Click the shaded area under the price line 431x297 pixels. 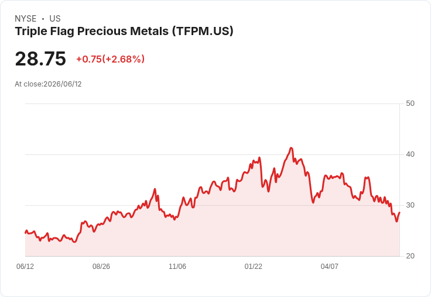(x=213, y=236)
